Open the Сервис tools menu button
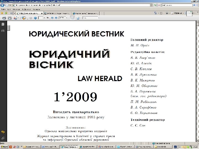This screenshot has height=149, width=199. click(190, 13)
